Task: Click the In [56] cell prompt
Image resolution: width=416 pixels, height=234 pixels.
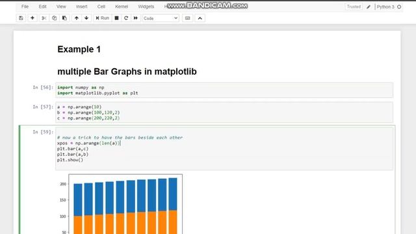Action: 43,87
